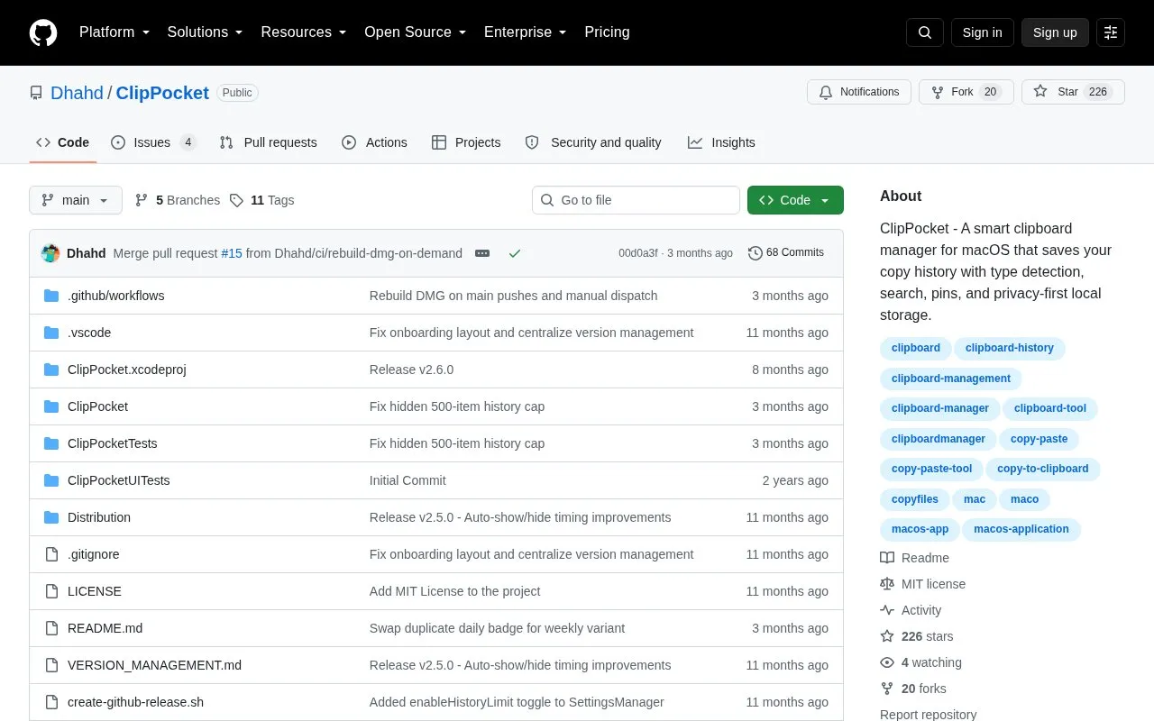Image resolution: width=1154 pixels, height=721 pixels.
Task: Click the Sign up button
Action: tap(1055, 32)
